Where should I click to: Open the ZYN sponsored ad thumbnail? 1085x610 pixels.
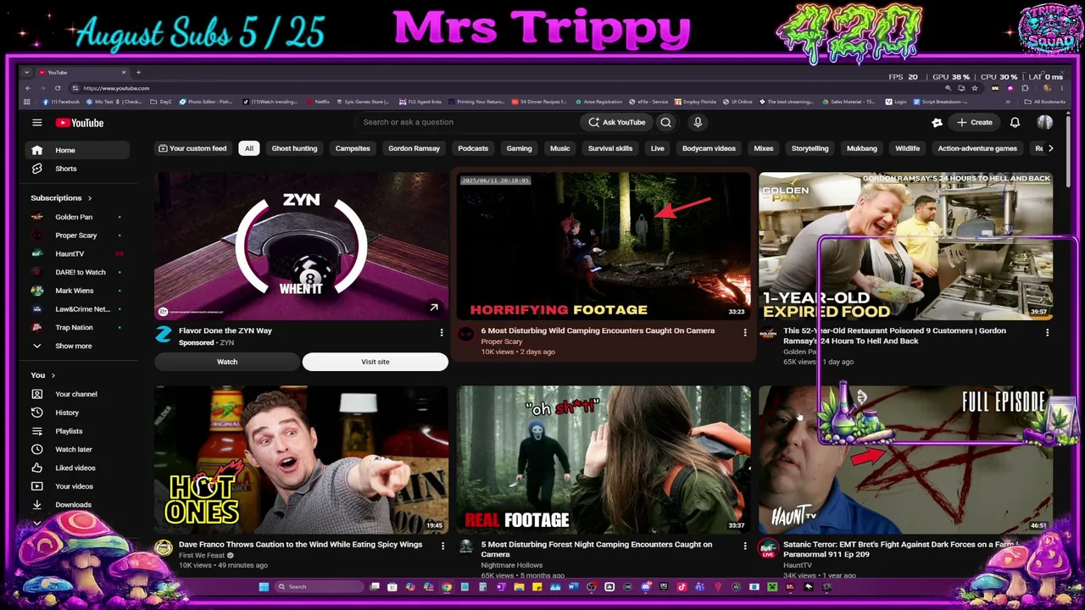click(302, 246)
